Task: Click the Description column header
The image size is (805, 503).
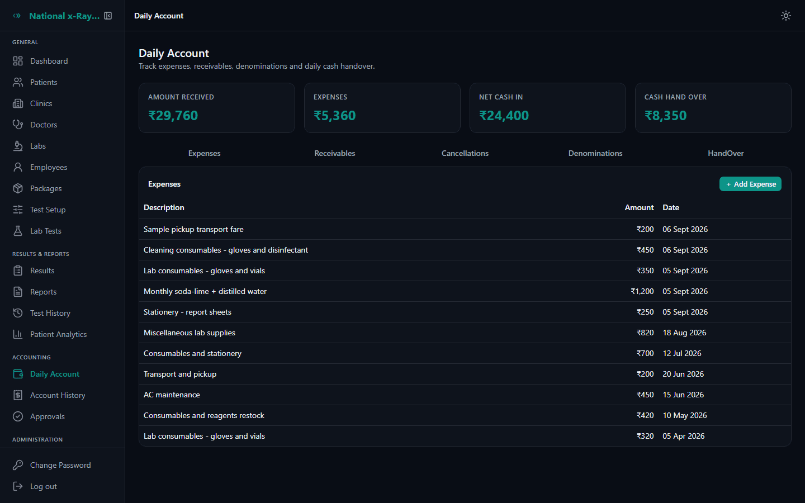Action: point(164,207)
